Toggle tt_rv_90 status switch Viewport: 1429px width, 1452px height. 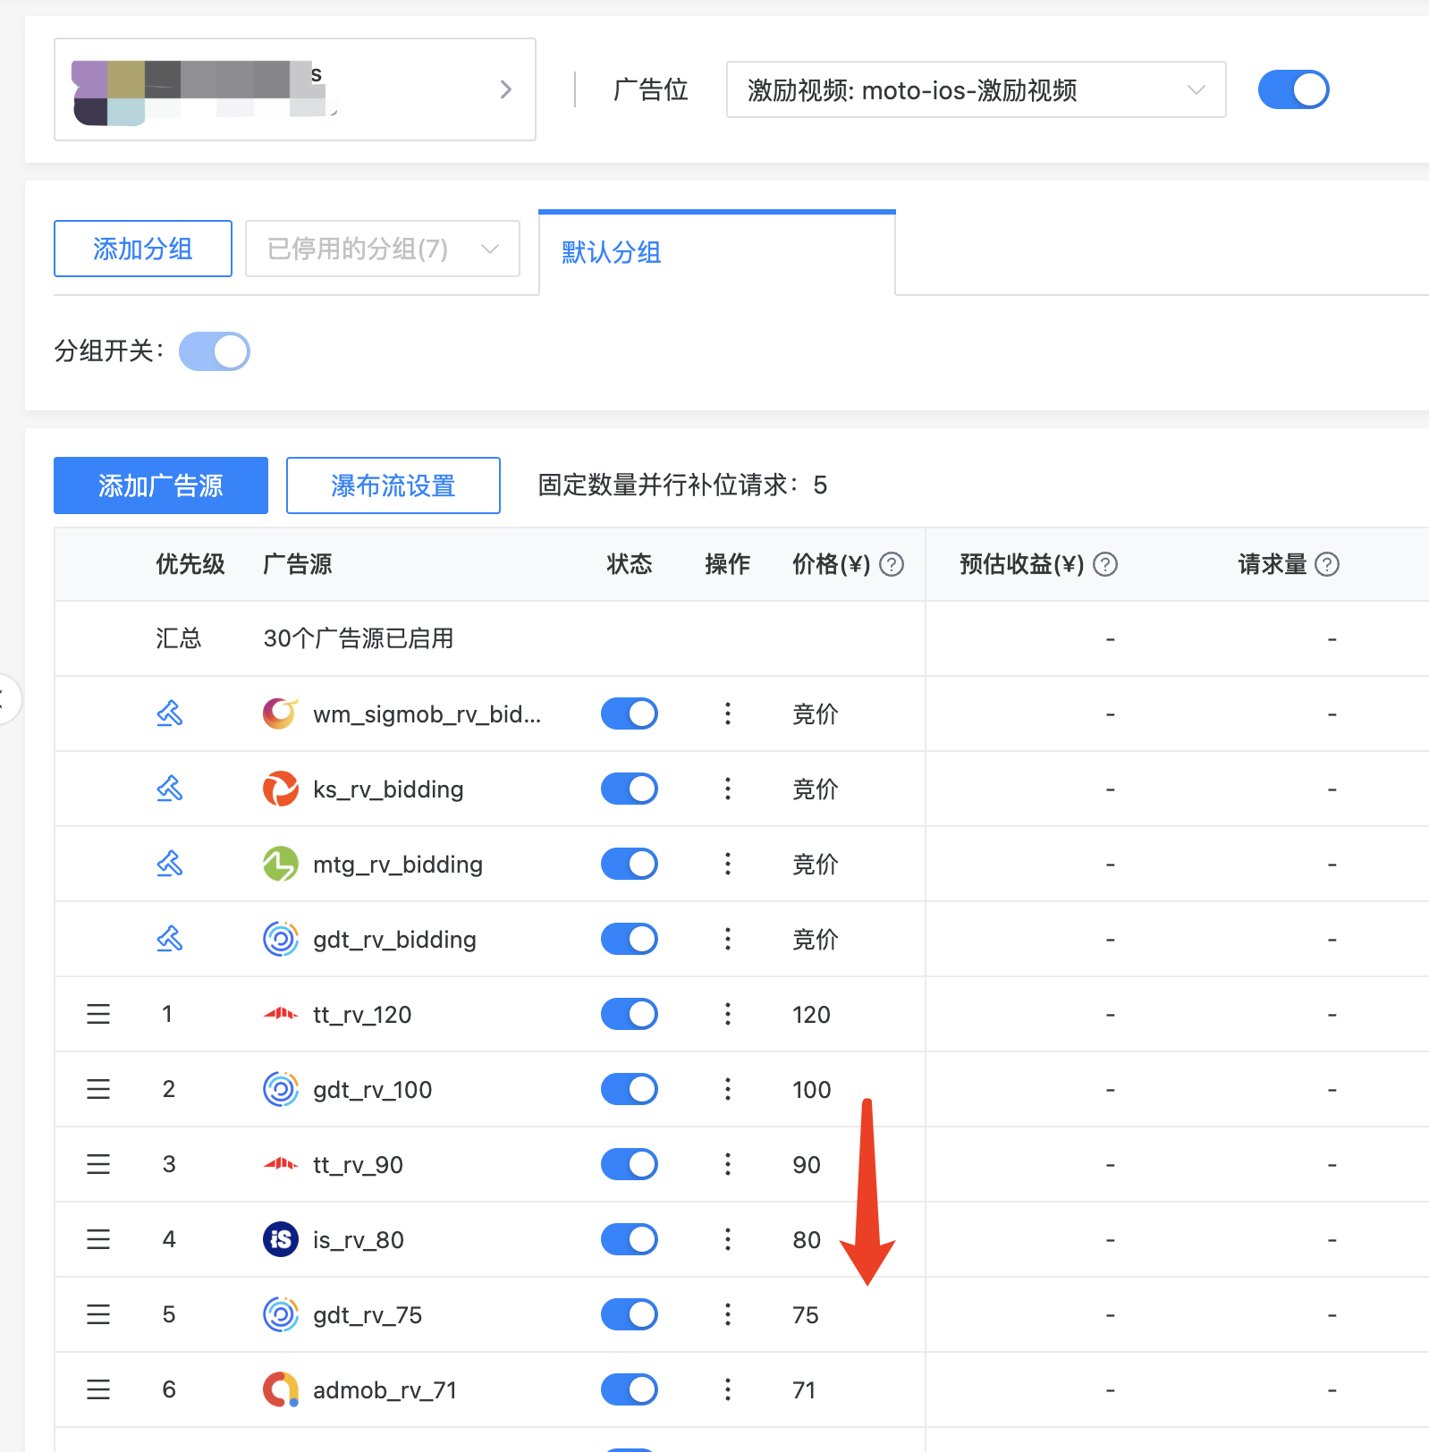630,1164
